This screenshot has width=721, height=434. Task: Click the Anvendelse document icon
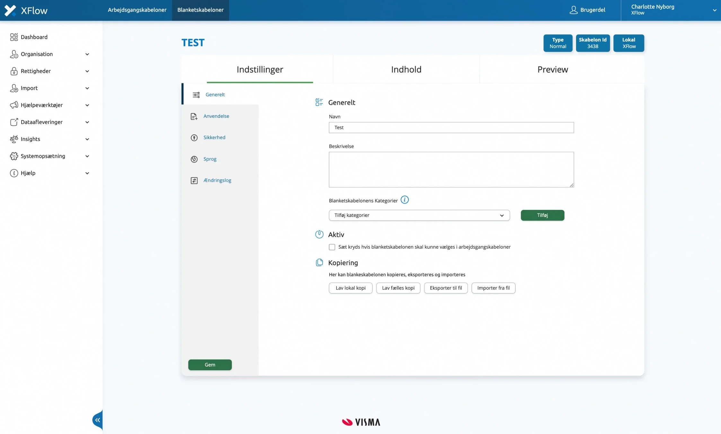pyautogui.click(x=194, y=116)
